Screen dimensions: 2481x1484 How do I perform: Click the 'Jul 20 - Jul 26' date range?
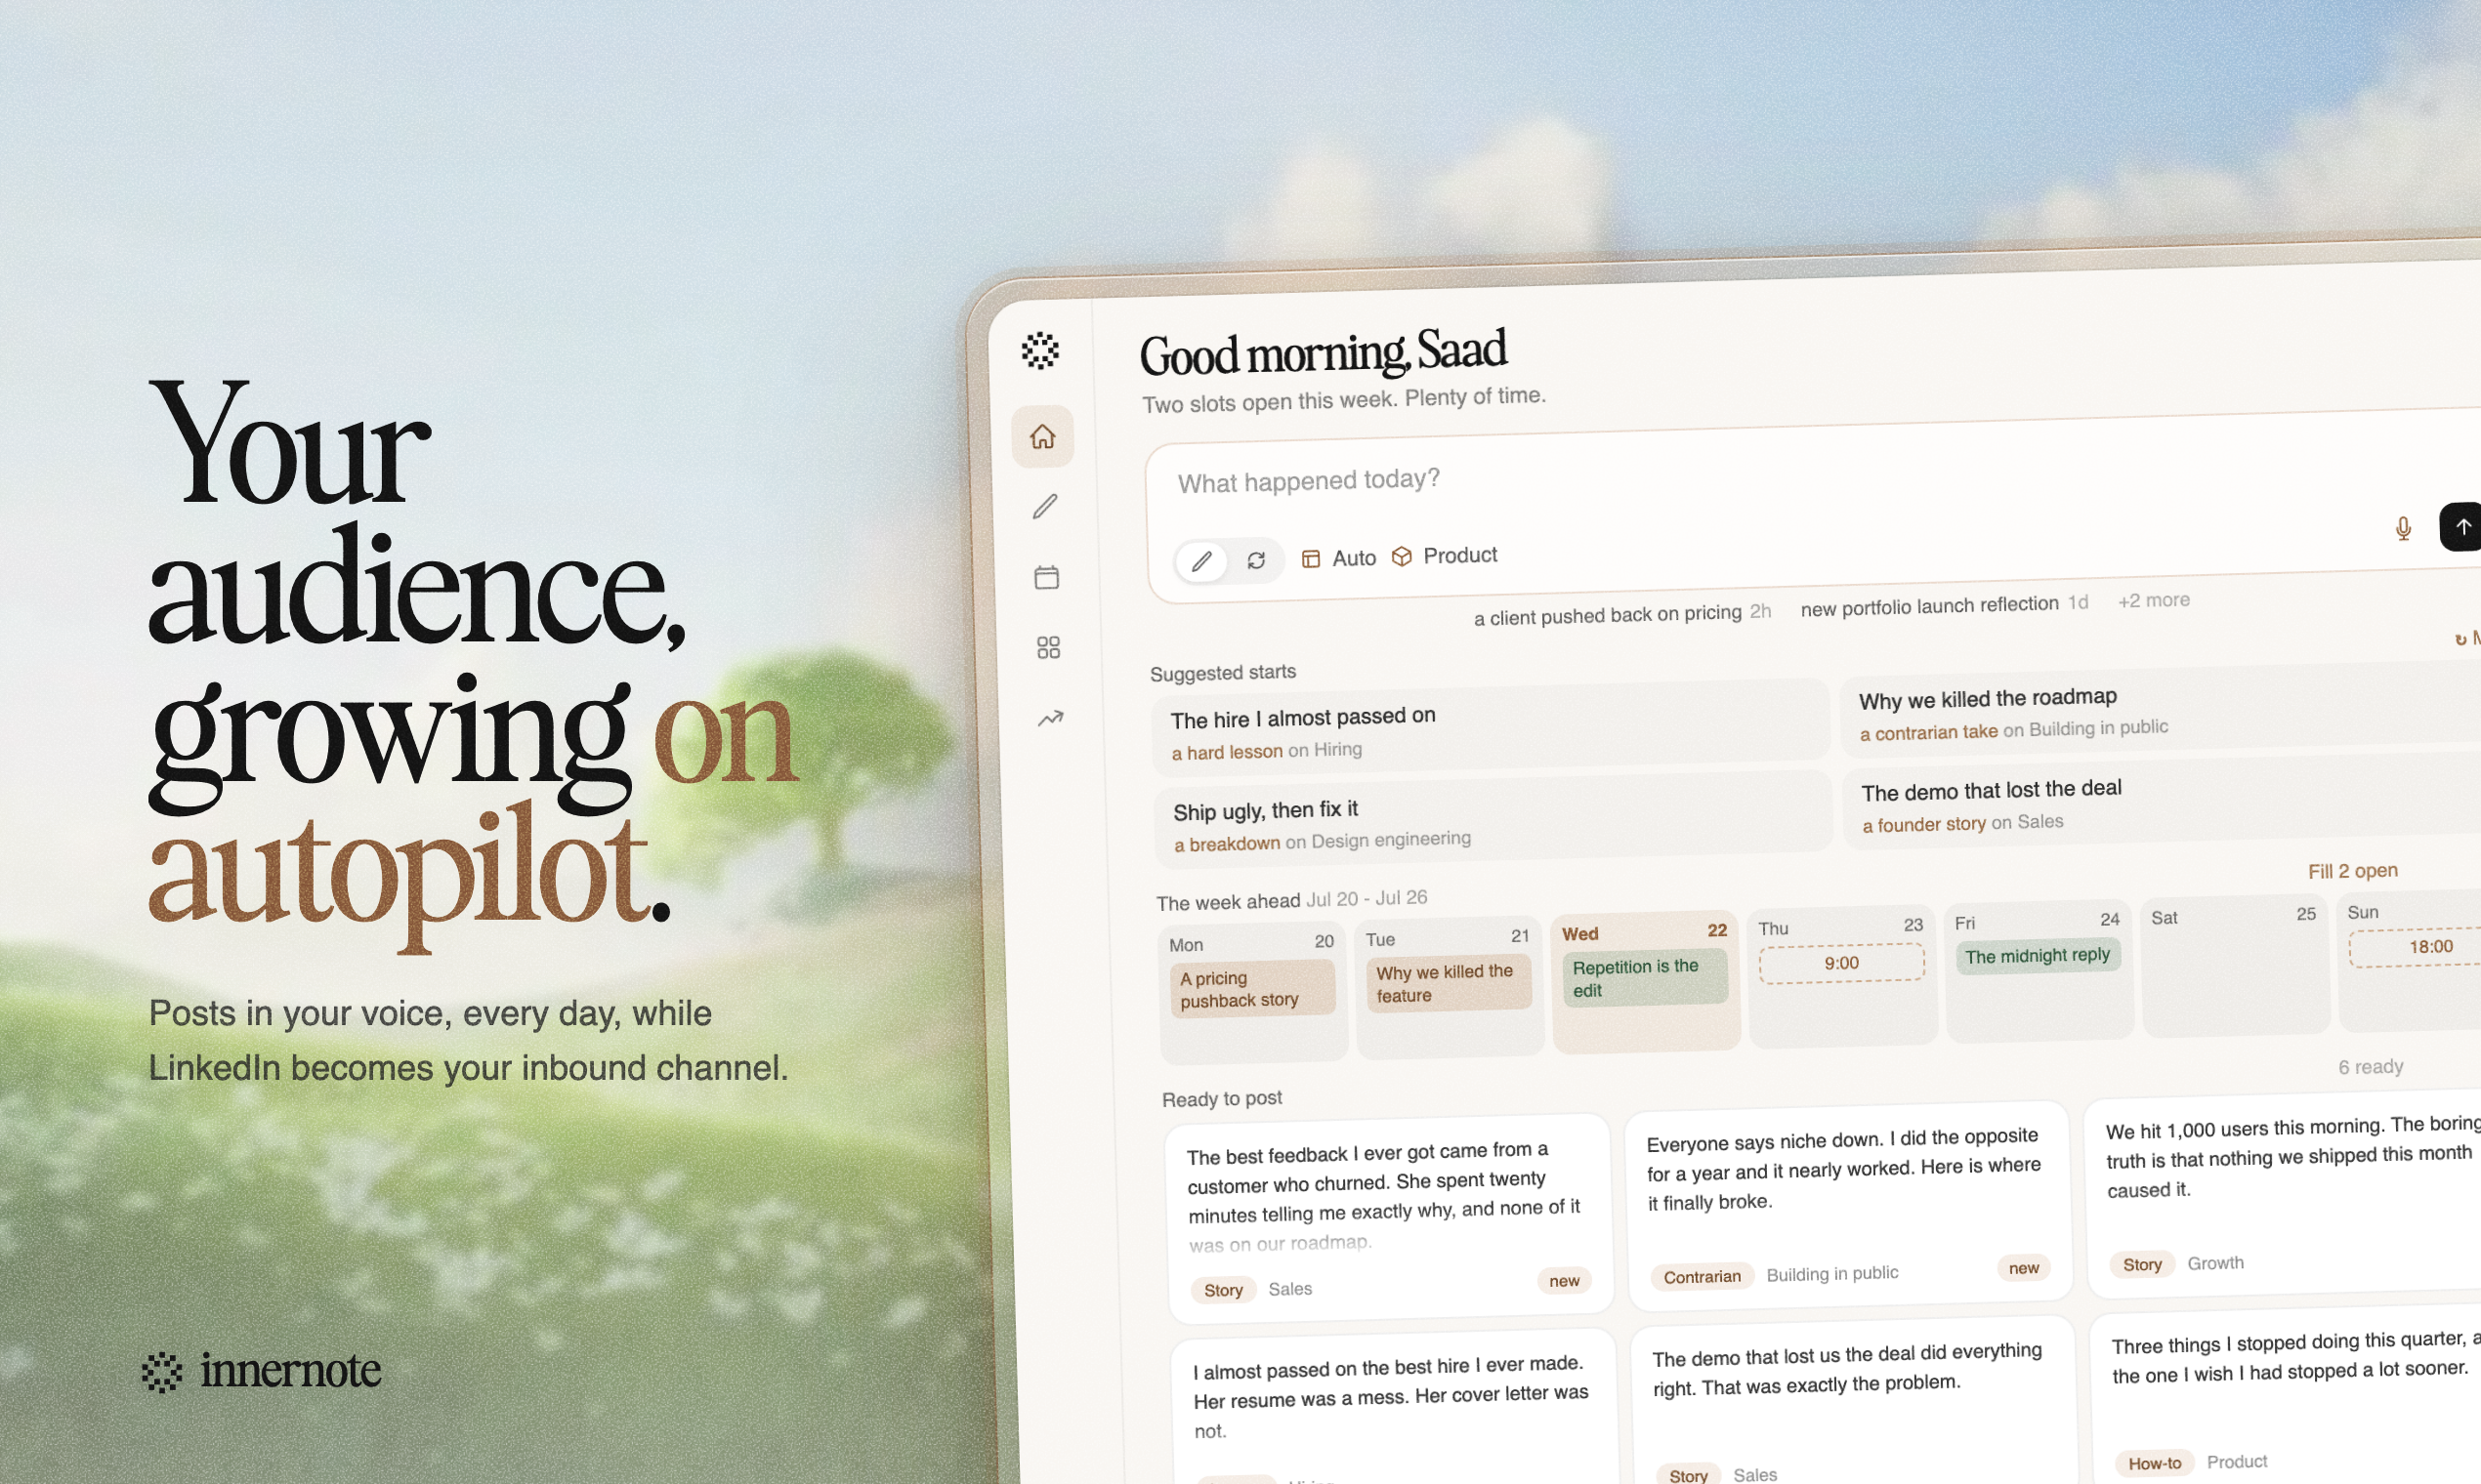pos(1366,898)
